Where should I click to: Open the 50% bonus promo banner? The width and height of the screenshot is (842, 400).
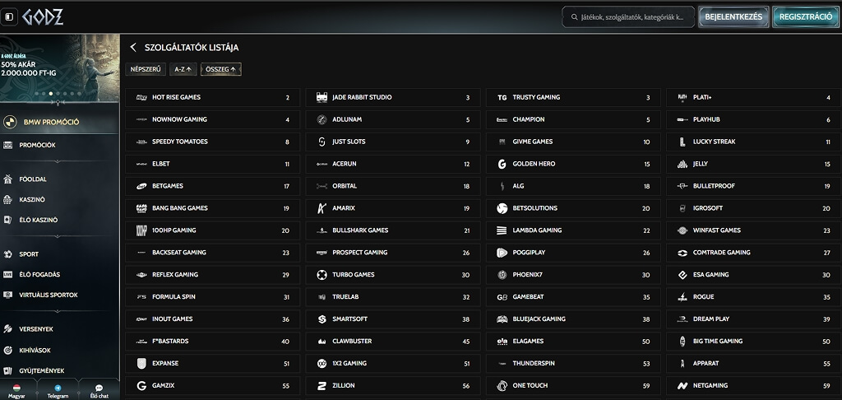pyautogui.click(x=59, y=67)
